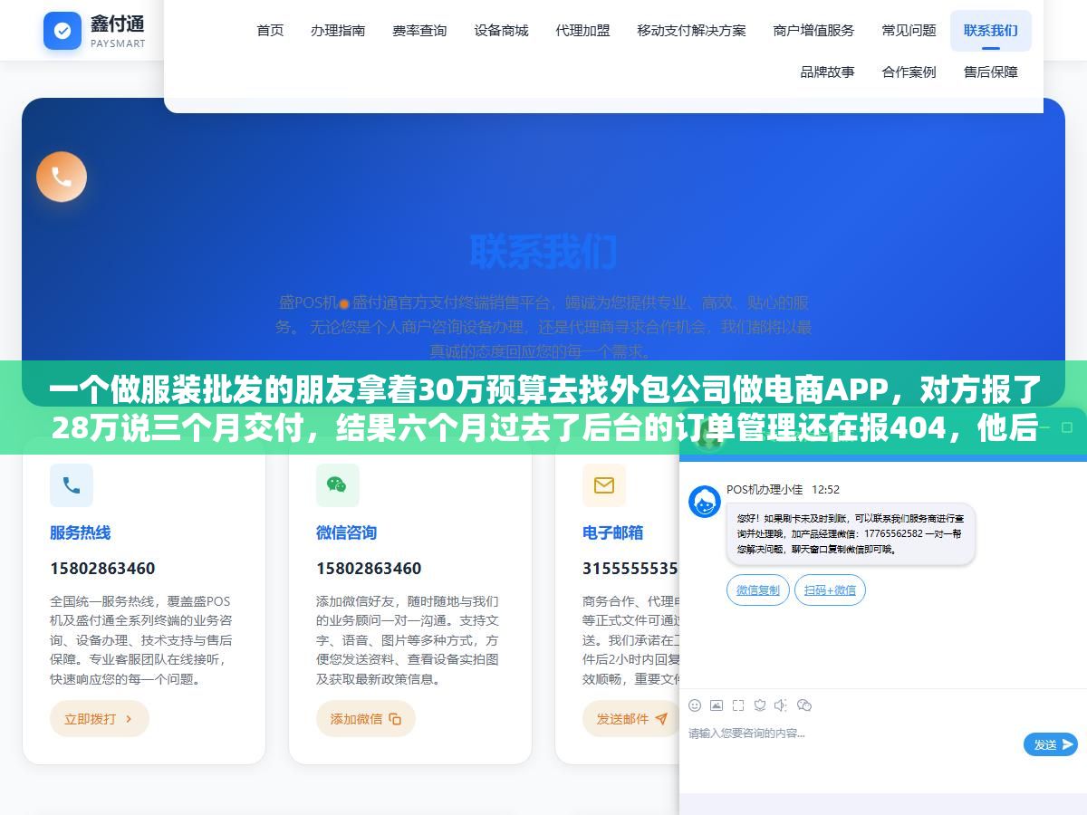Select 代理加盟 in the top menu

click(582, 31)
